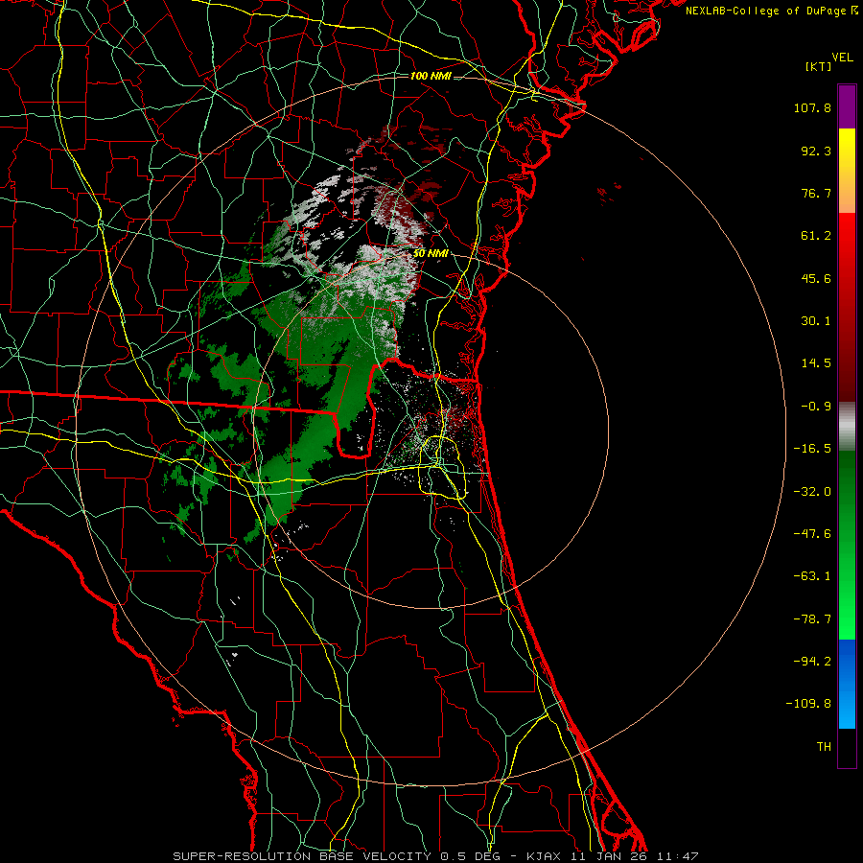The image size is (863, 863).
Task: Select the 14.5 scale value
Action: [816, 363]
